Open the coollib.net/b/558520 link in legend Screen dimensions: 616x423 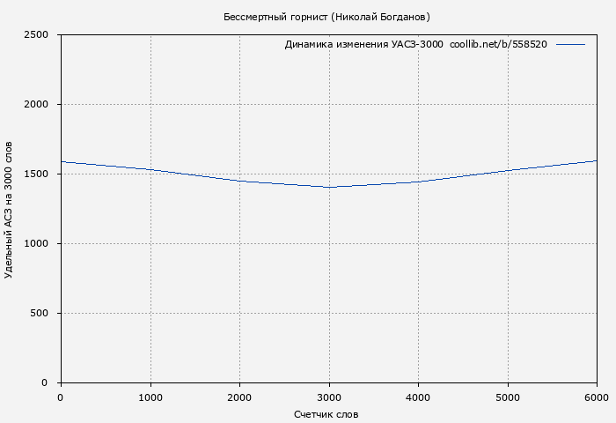pyautogui.click(x=498, y=44)
